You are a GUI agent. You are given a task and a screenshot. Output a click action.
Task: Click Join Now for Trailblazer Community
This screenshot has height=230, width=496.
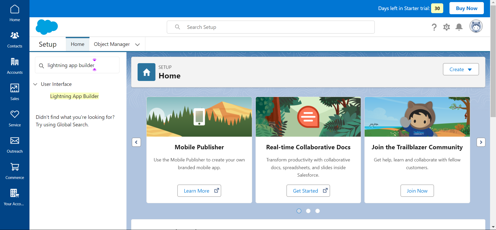[x=417, y=191]
